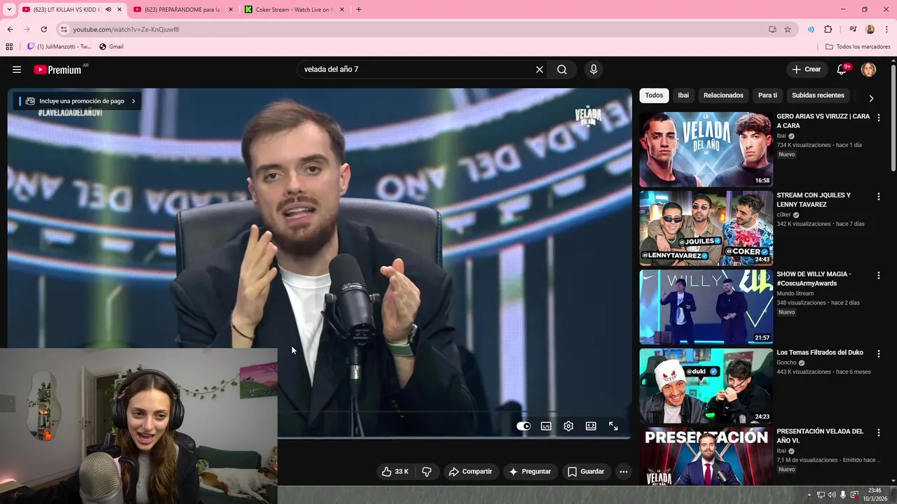Open Los Temas Filtrados del Duko title

coord(820,352)
